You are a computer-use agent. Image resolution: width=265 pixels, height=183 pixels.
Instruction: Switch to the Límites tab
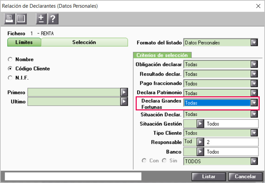click(x=24, y=42)
